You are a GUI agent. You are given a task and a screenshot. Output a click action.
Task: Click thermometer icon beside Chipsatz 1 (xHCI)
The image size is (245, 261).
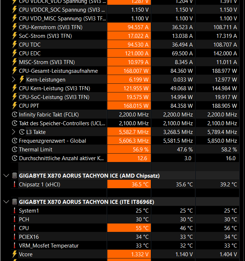click(x=15, y=185)
